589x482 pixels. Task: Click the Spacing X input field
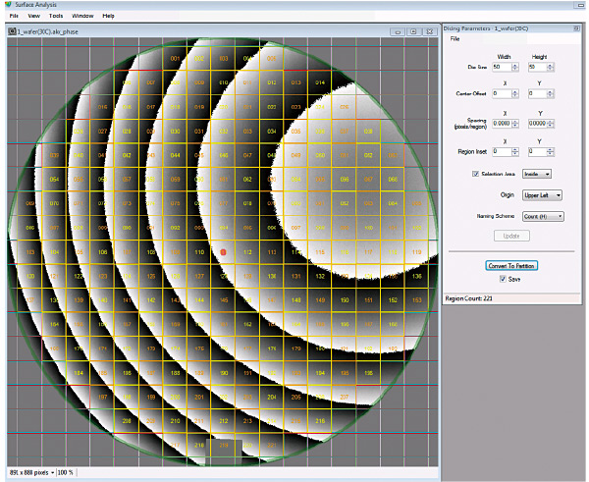coord(503,124)
